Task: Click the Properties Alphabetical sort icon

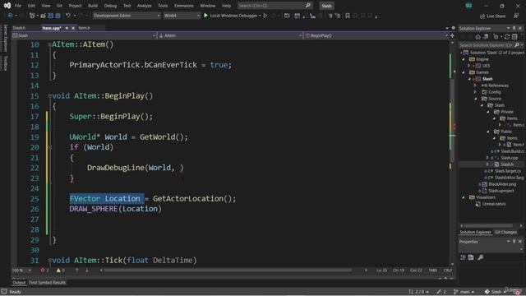Action: point(471,257)
